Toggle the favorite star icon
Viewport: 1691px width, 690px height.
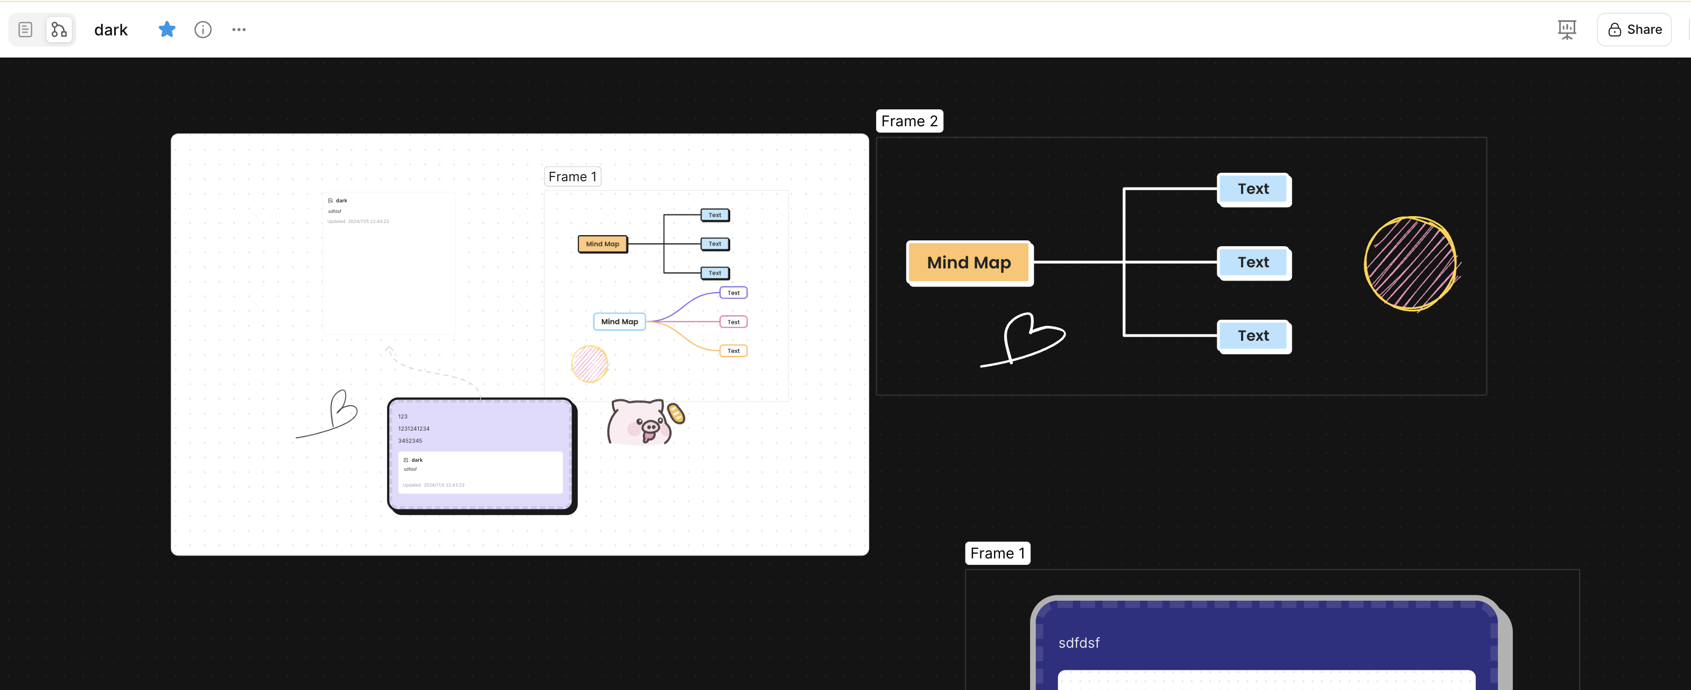[x=167, y=30]
